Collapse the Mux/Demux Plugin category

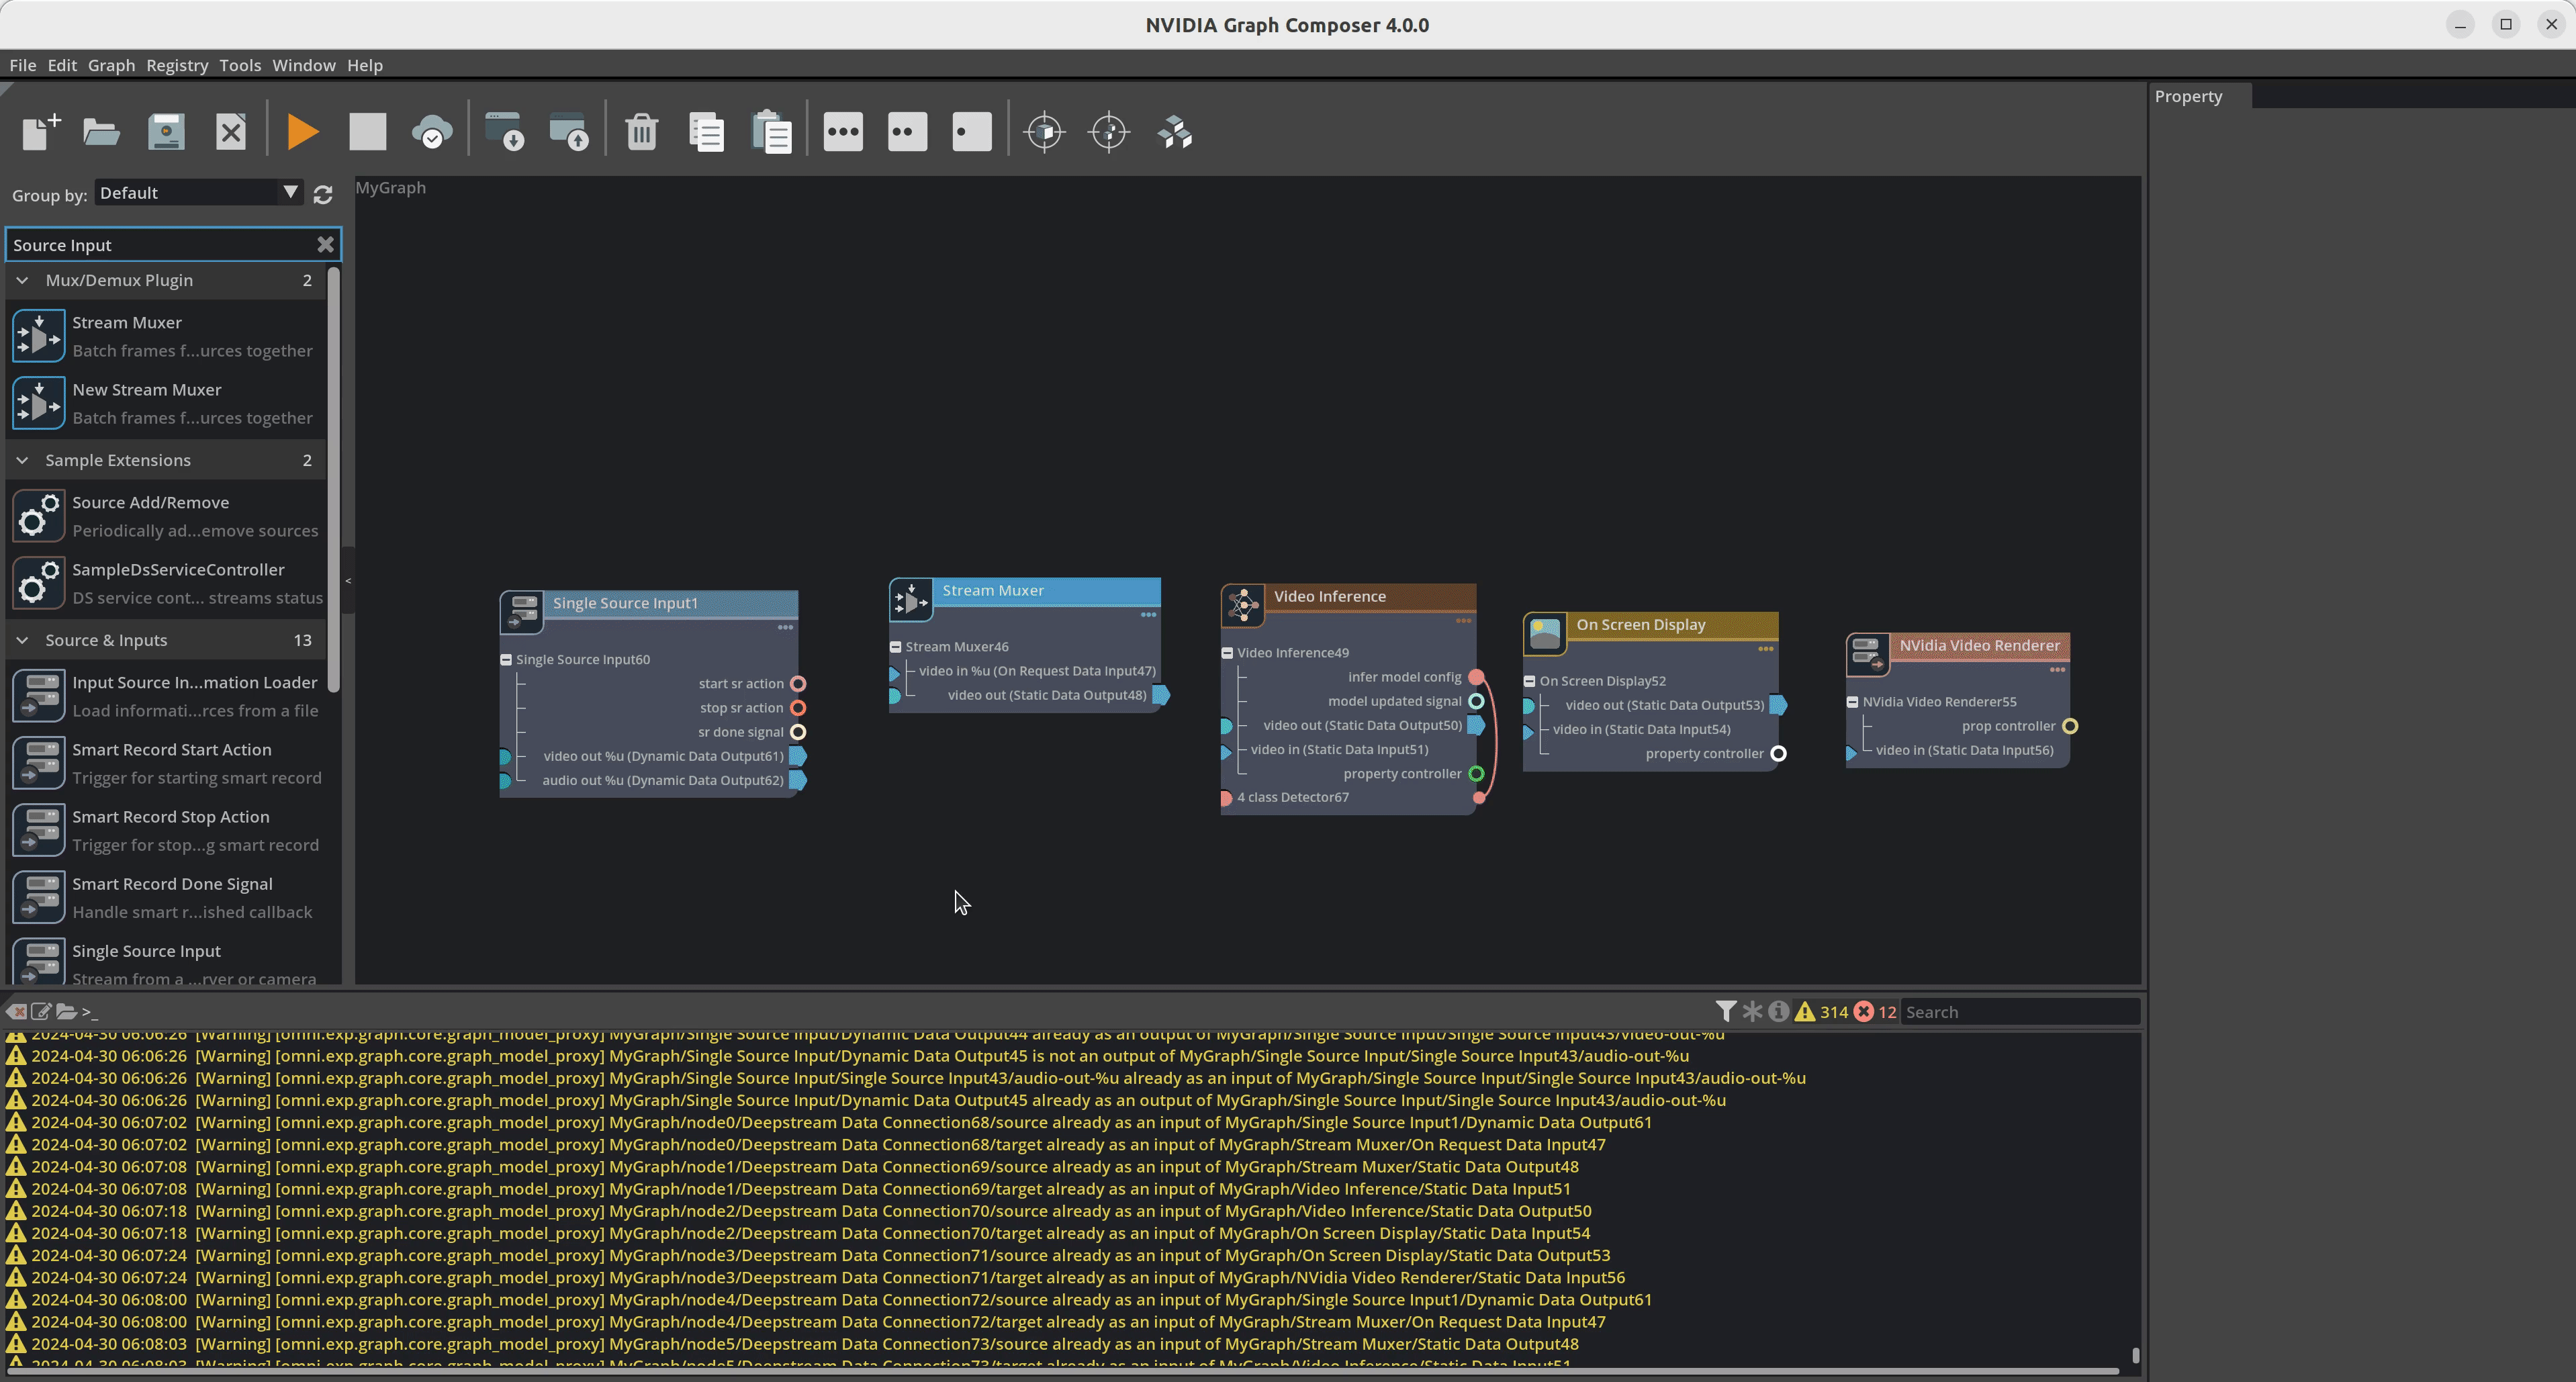pyautogui.click(x=22, y=280)
